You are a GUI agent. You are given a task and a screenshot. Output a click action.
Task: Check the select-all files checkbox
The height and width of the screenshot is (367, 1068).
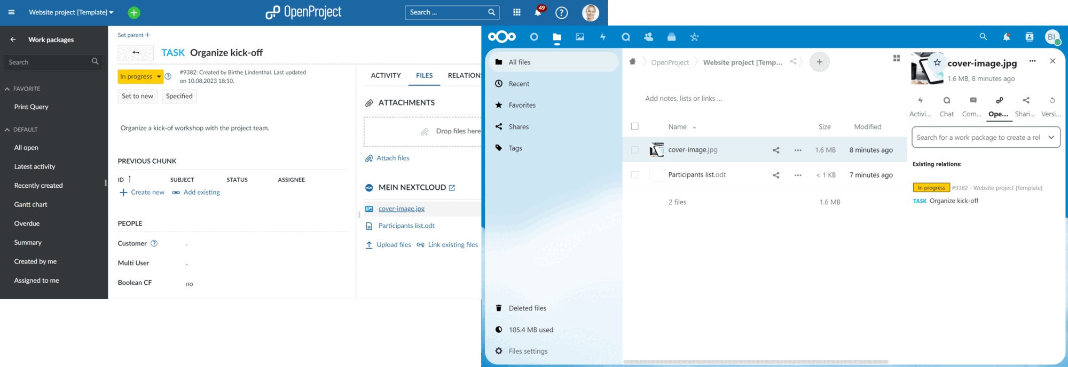click(x=635, y=126)
